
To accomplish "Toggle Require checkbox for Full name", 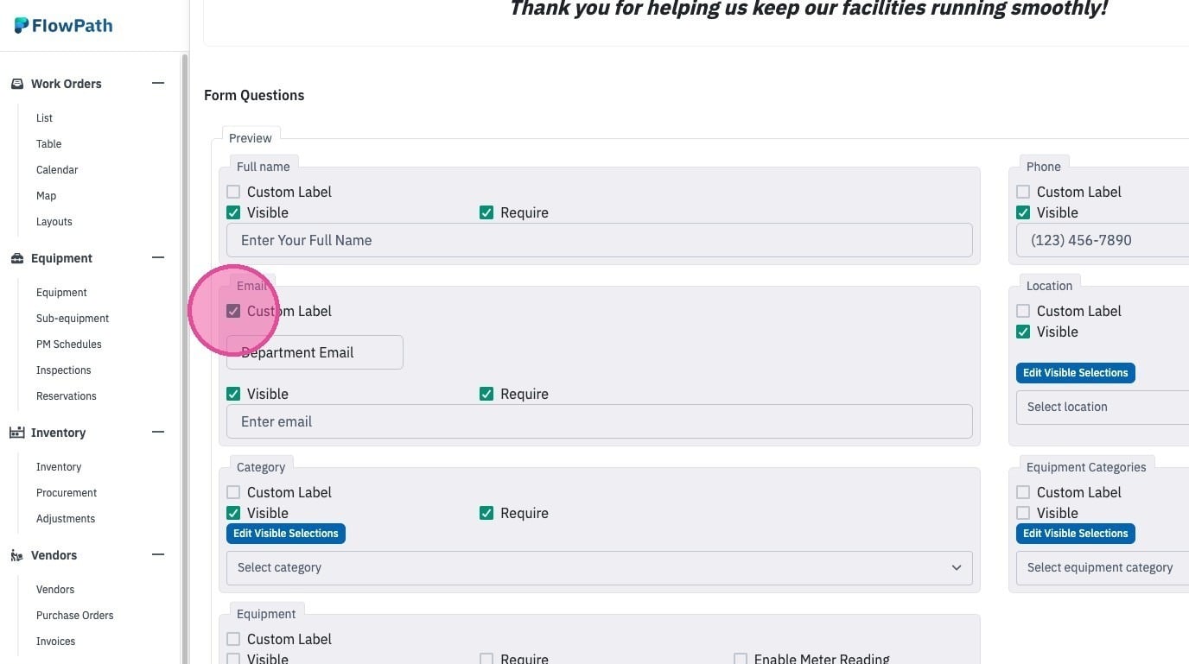I will (x=486, y=212).
